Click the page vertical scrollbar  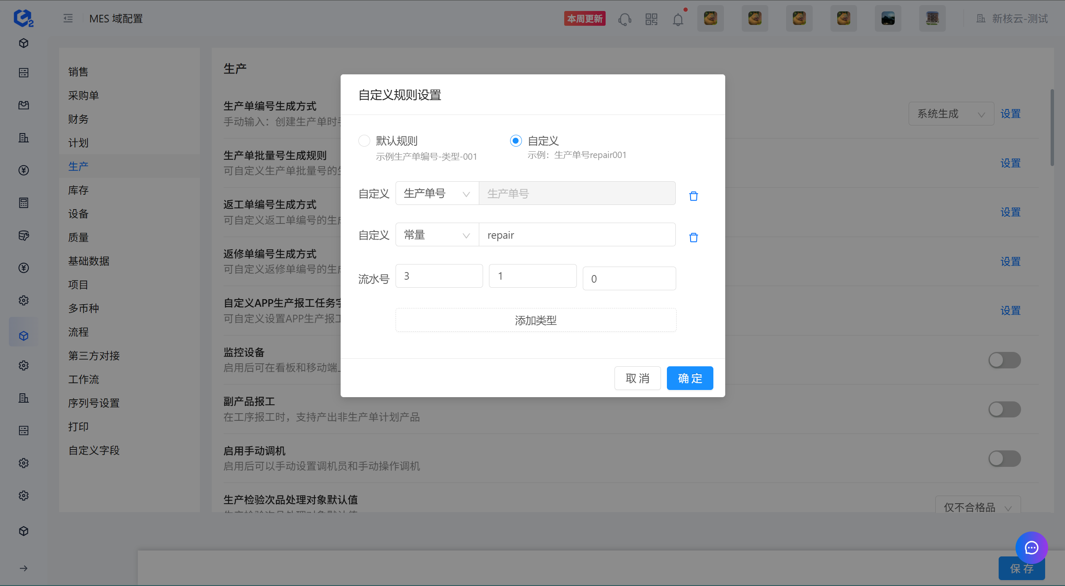pos(1052,127)
